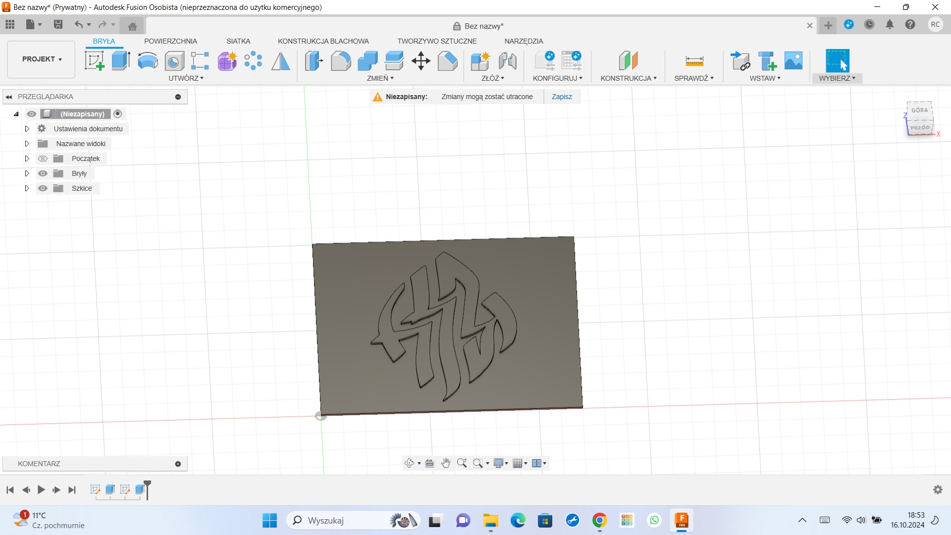Select the Rectangular Pattern tool
This screenshot has height=535, width=951.
click(200, 61)
